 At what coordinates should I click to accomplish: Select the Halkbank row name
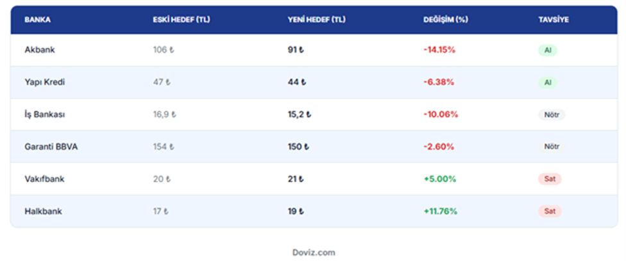tap(42, 211)
